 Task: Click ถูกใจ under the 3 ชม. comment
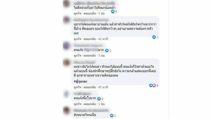[78, 13]
